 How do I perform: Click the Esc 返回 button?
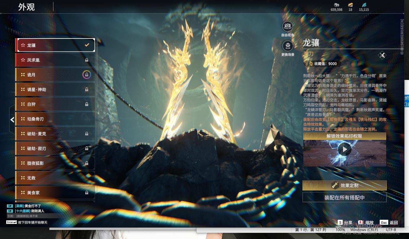click(x=389, y=222)
